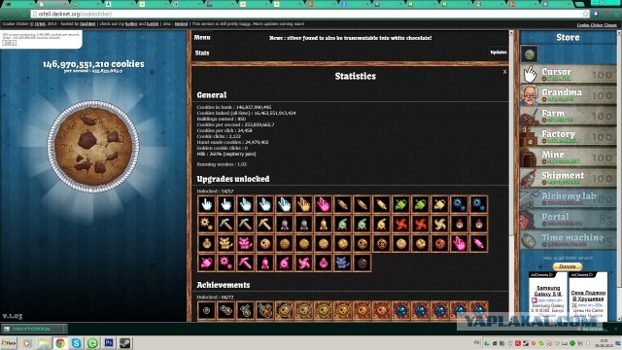Select the blue kitten upgrade icon

[343, 262]
